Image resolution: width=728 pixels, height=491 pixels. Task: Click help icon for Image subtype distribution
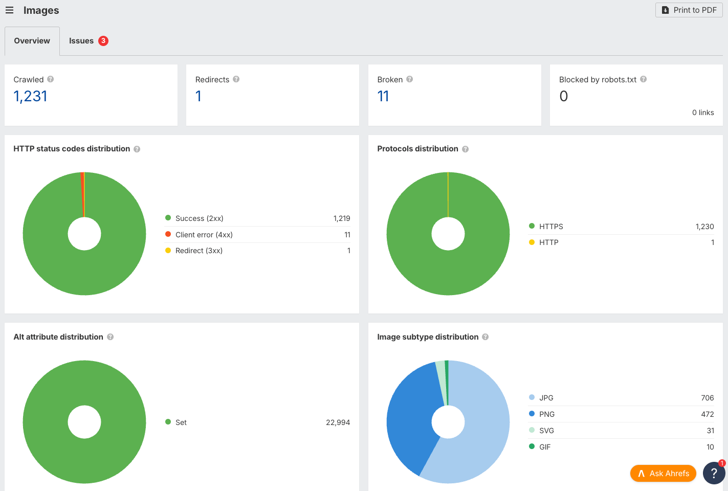pos(485,337)
